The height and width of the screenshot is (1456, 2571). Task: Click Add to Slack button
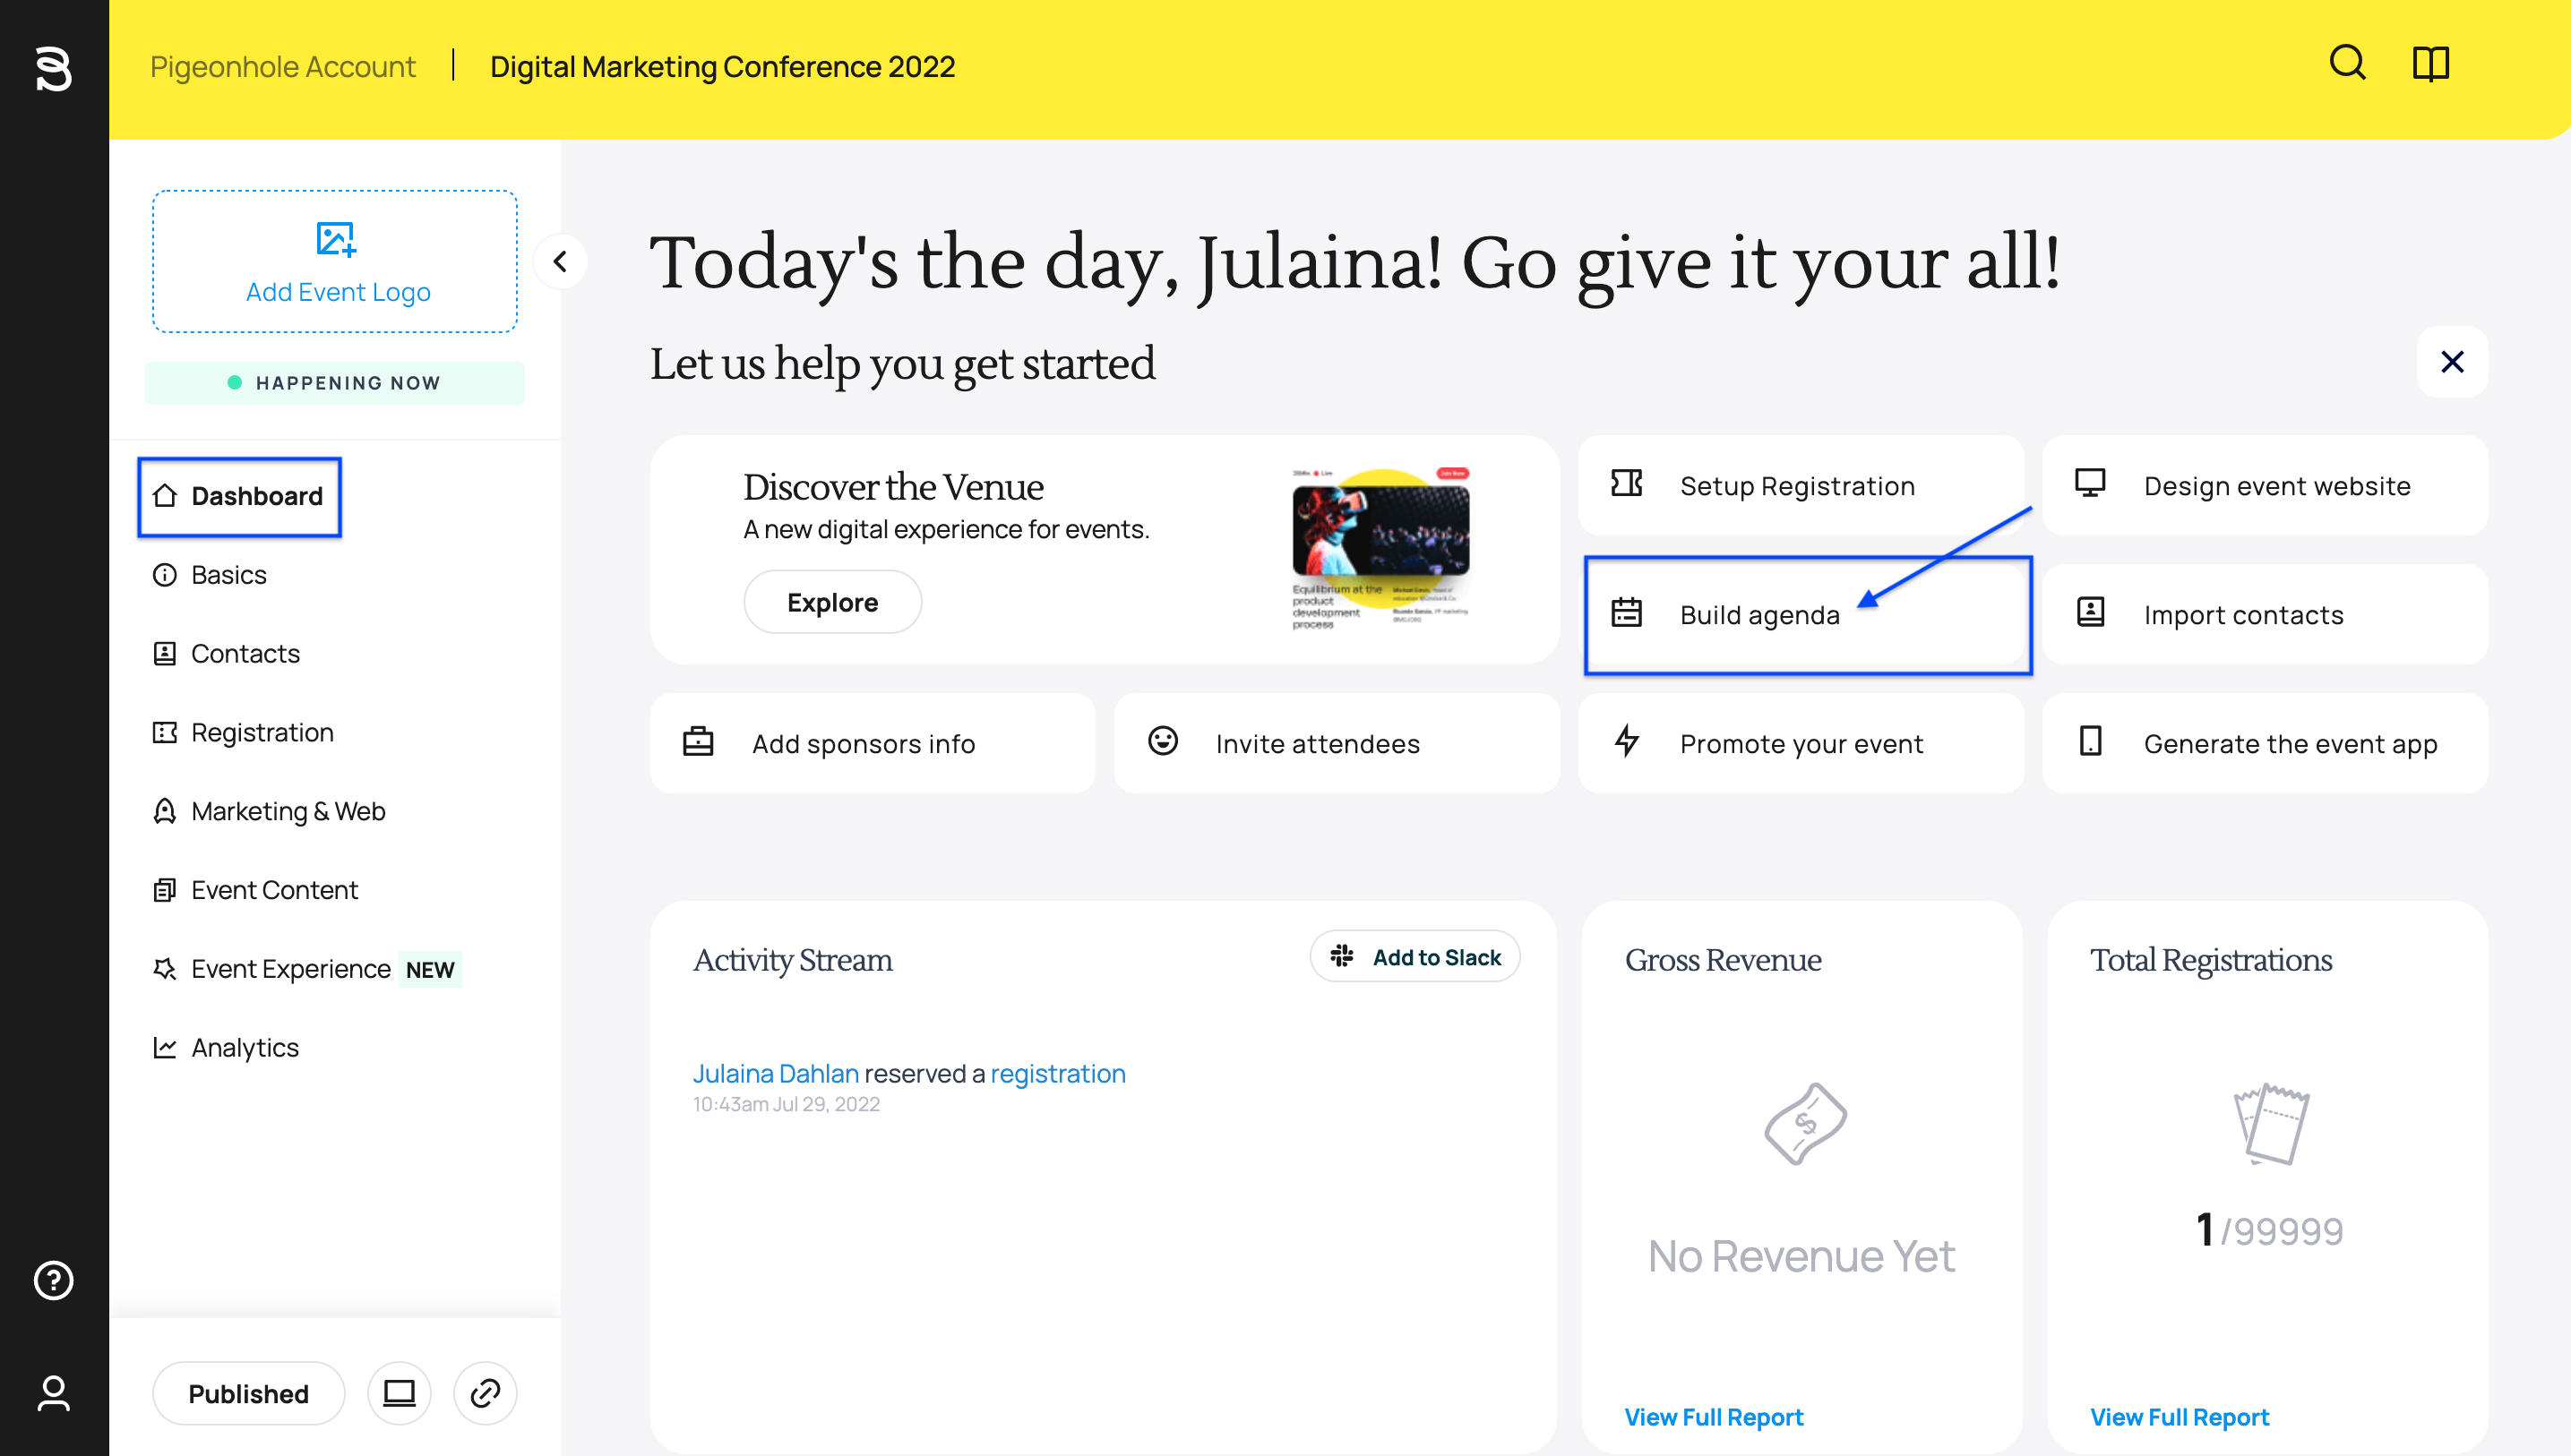(1414, 957)
